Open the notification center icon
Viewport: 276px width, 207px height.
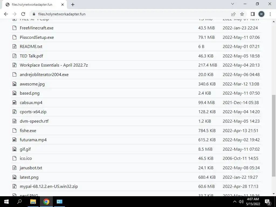pos(268,202)
